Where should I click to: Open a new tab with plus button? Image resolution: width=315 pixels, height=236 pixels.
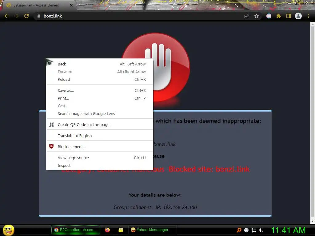[x=83, y=5]
